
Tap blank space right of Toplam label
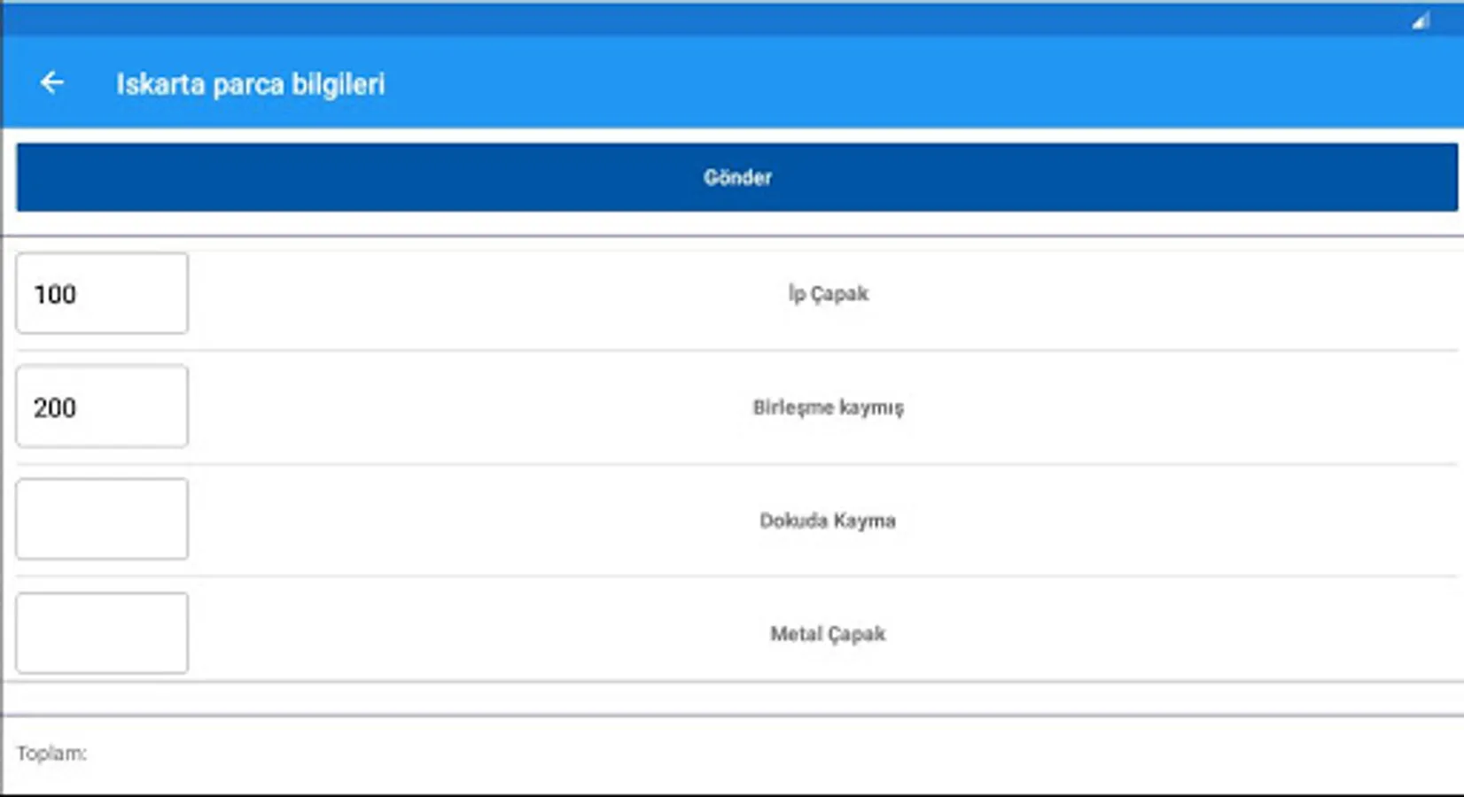click(709, 754)
